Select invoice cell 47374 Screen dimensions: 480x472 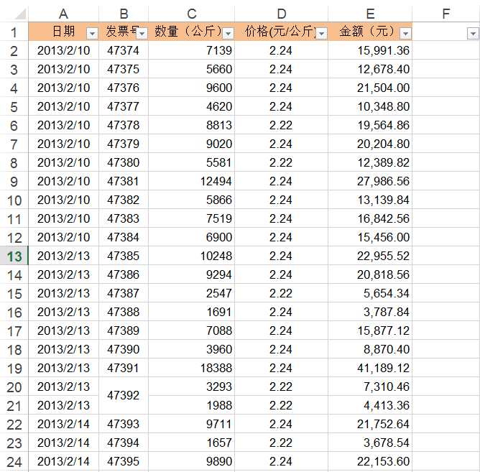[x=124, y=50]
